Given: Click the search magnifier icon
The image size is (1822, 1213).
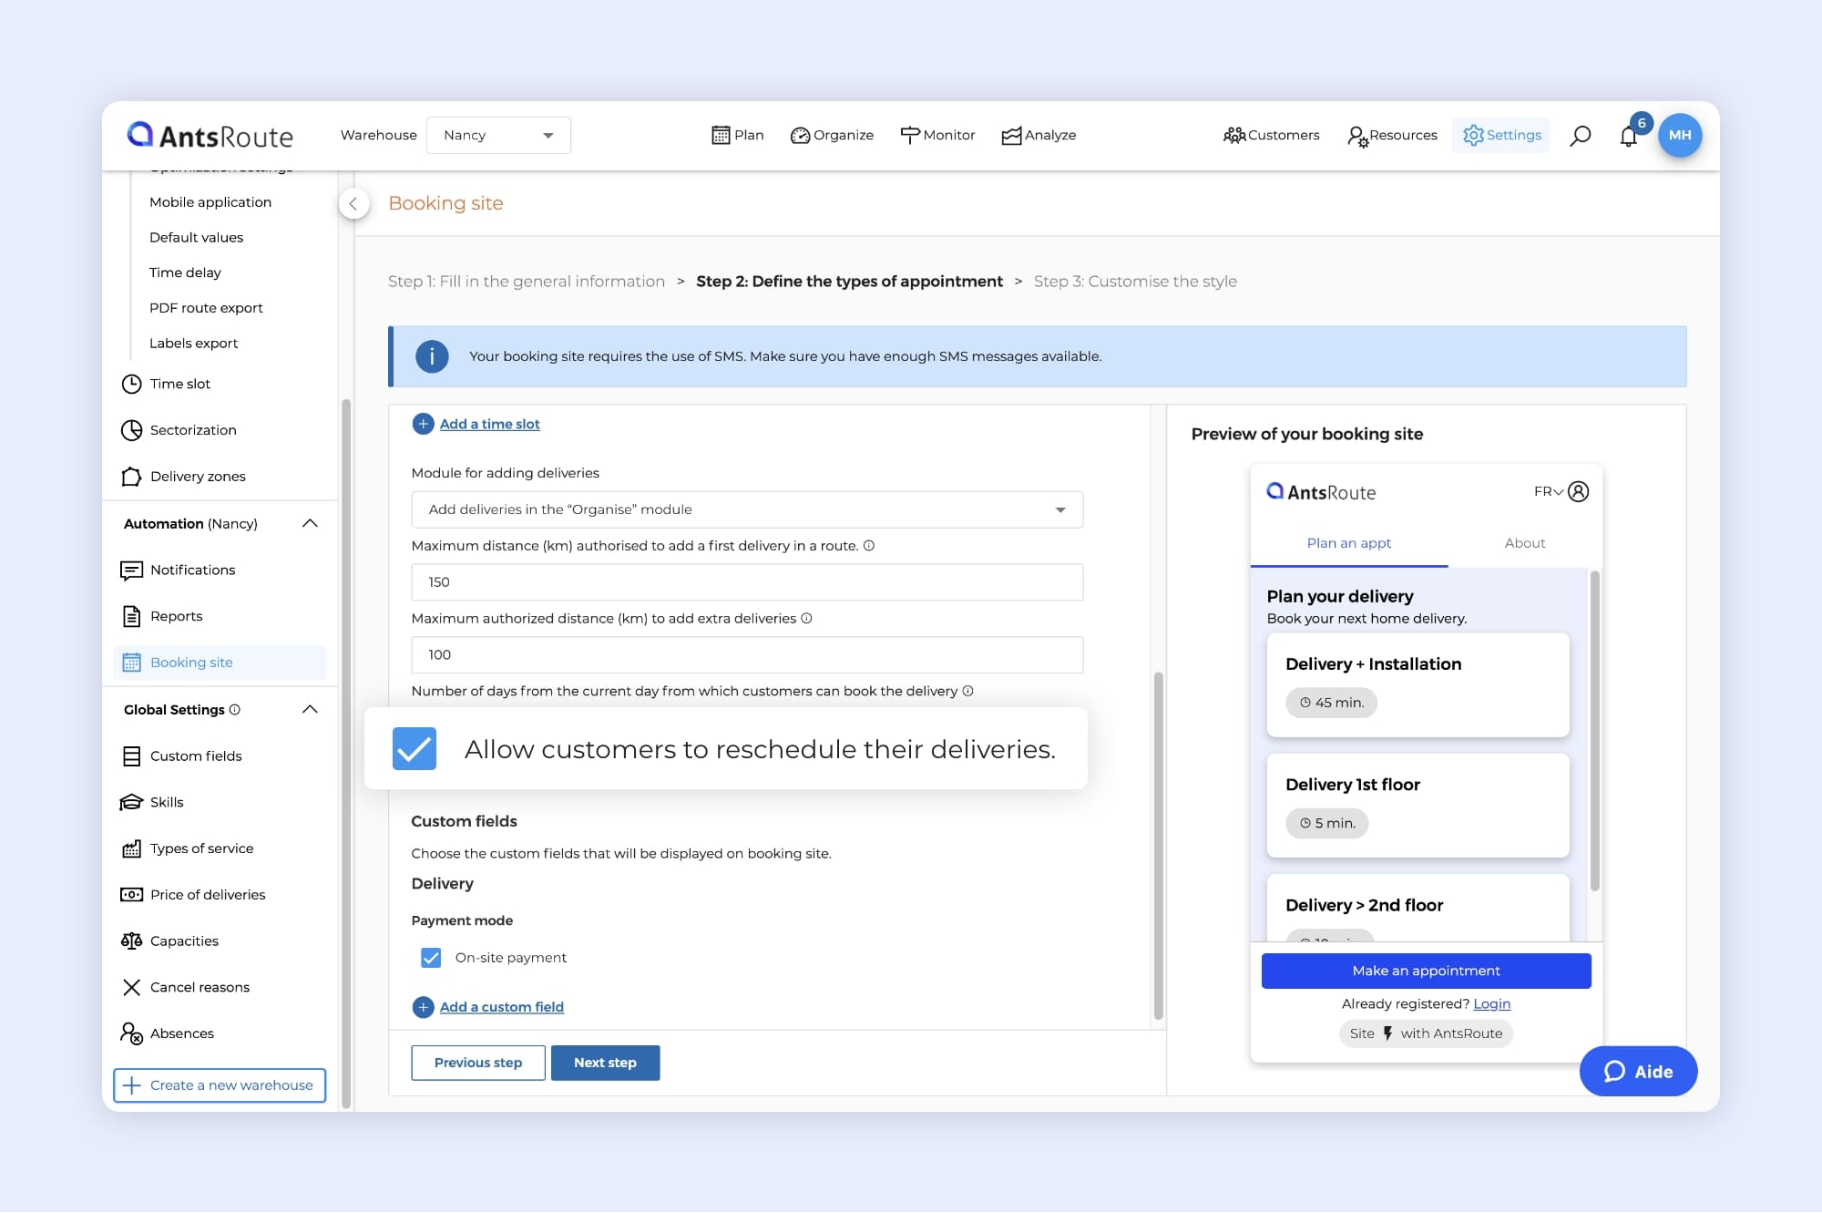Looking at the screenshot, I should 1581,136.
